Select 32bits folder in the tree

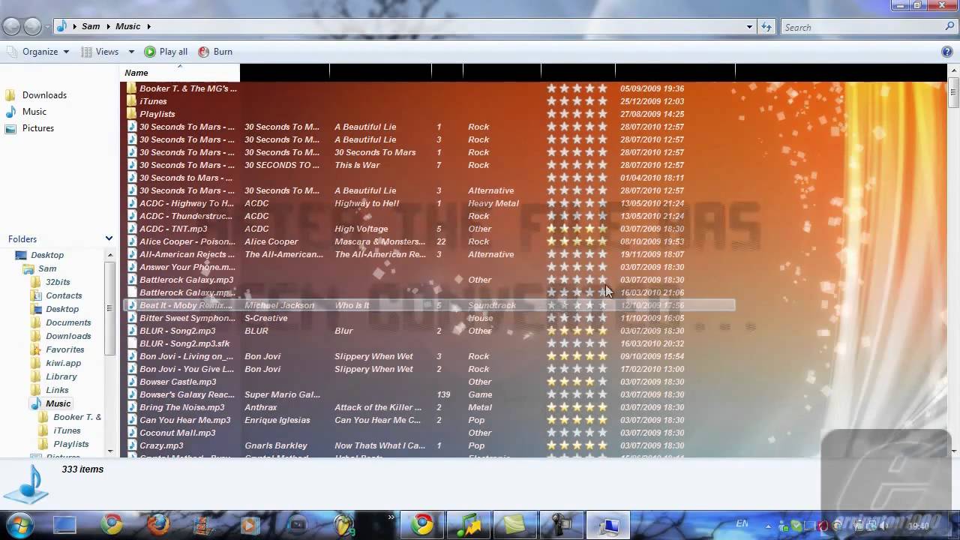[x=58, y=282]
